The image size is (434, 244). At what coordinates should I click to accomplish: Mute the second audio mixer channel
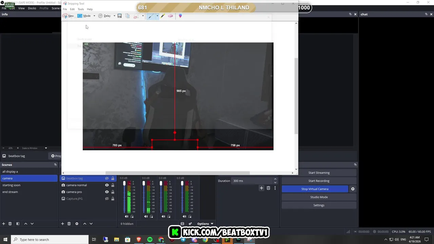point(146,217)
